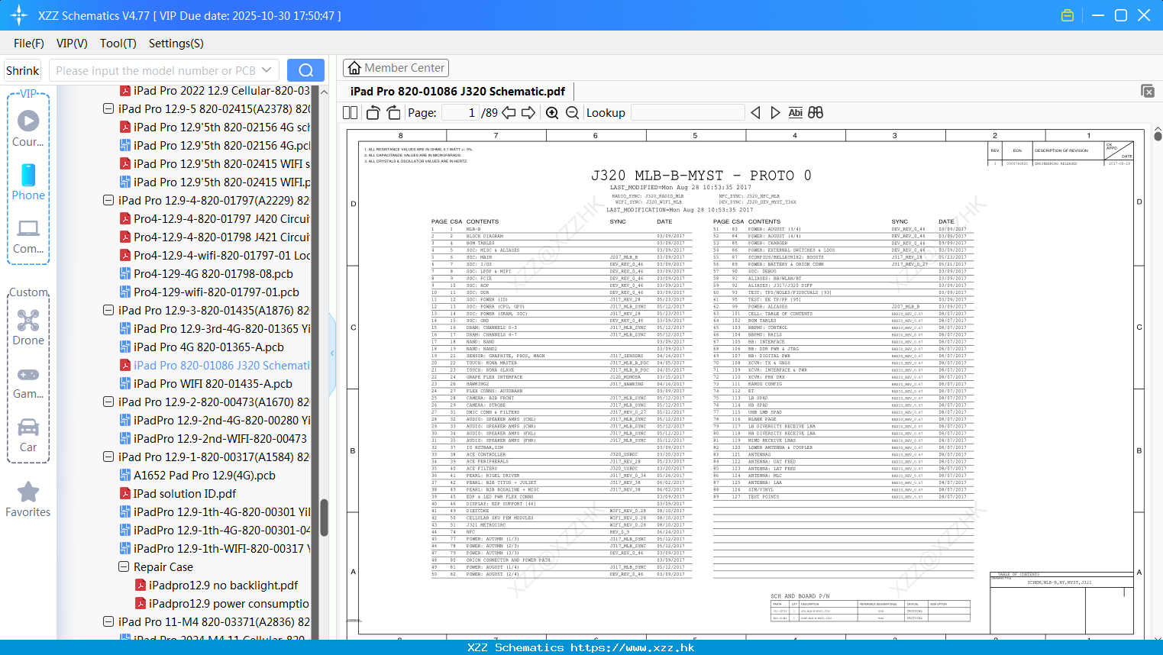Screen dimensions: 1163x655
Task: Select the Computer category
Action: coord(28,237)
